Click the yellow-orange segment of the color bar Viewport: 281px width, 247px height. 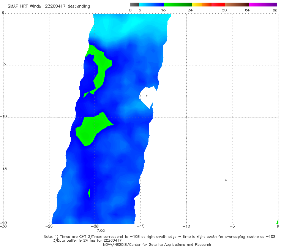201,5
